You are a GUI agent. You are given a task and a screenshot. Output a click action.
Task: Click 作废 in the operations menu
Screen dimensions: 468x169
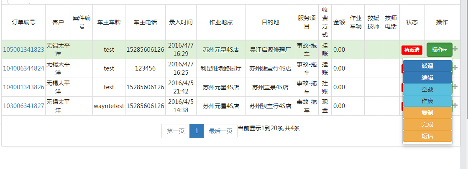pyautogui.click(x=427, y=101)
